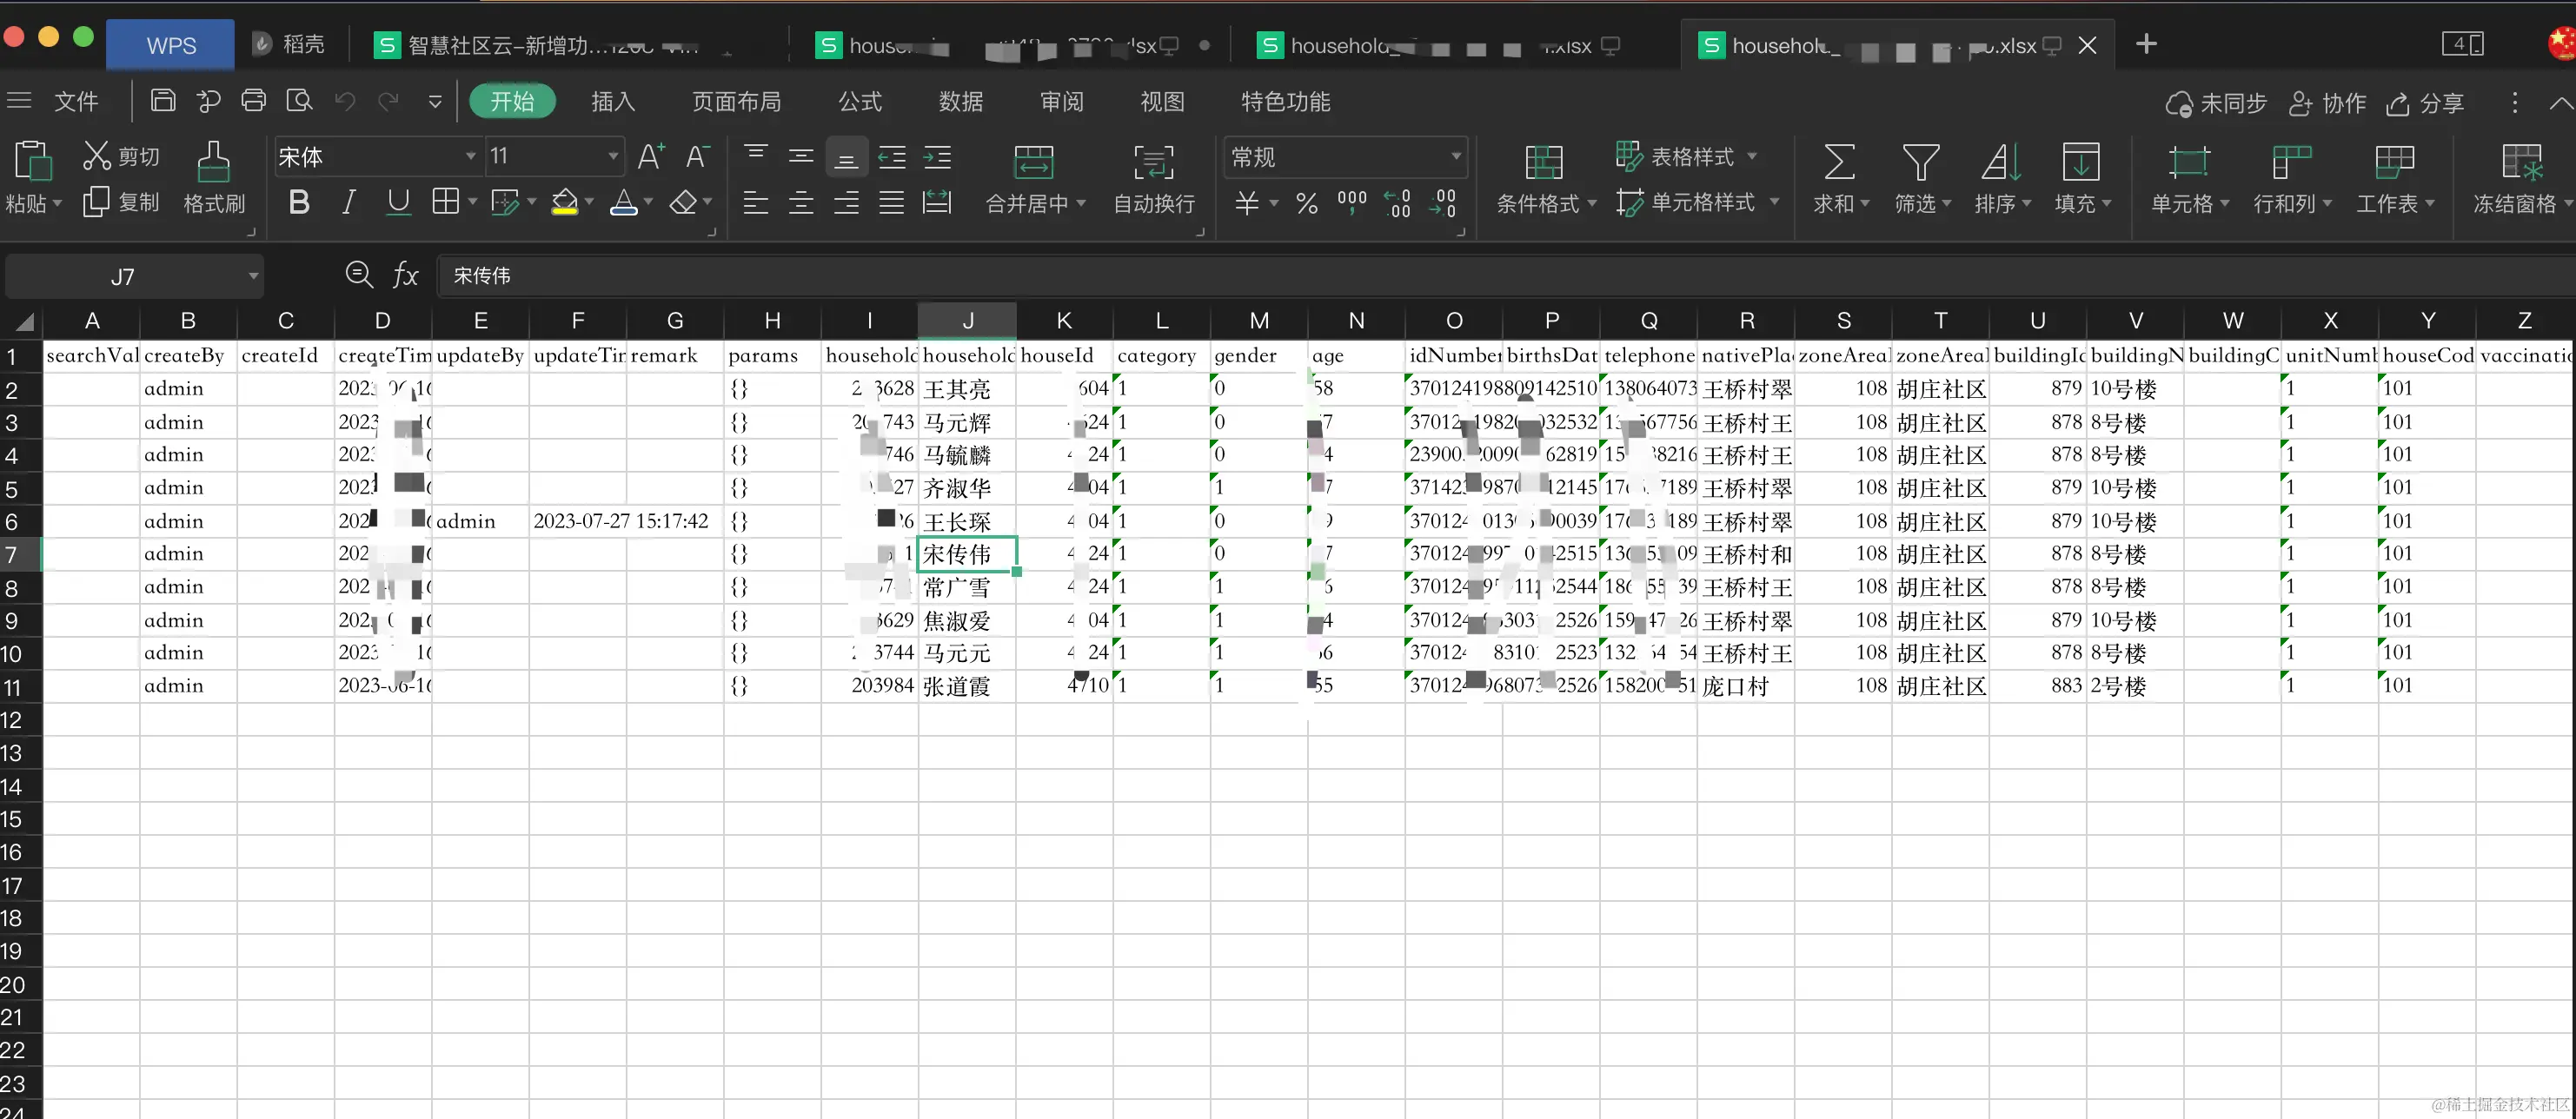This screenshot has width=2576, height=1119.
Task: Click increase decimal places icon
Action: point(1398,203)
